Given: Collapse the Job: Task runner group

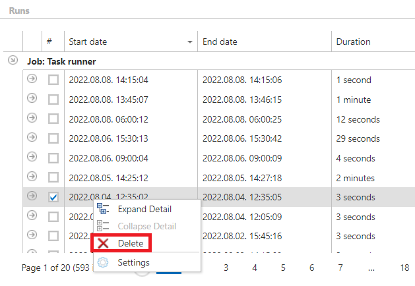Looking at the screenshot, I should tap(13, 61).
